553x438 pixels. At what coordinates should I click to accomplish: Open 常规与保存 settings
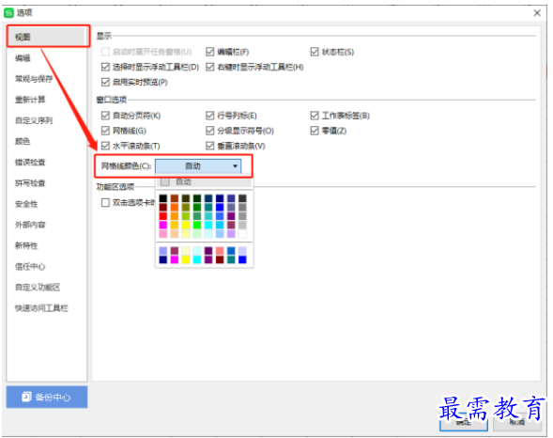47,79
